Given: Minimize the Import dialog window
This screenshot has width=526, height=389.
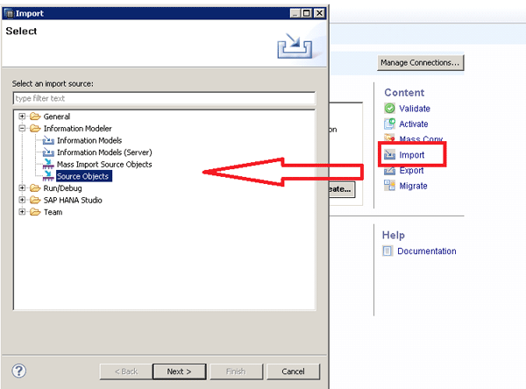Looking at the screenshot, I should coord(295,13).
